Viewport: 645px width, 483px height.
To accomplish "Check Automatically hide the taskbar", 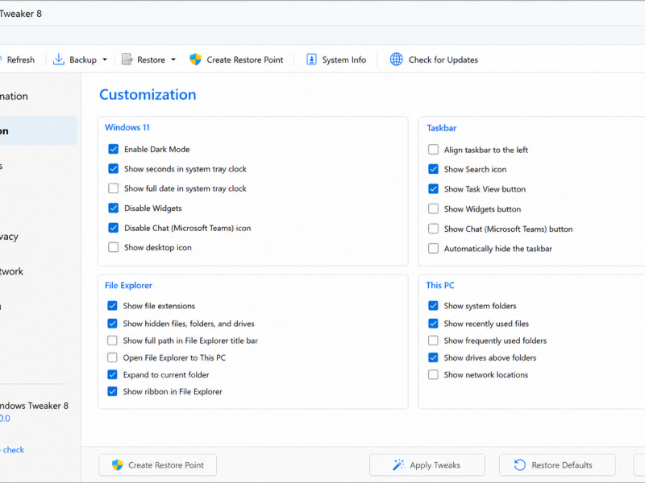I will pos(433,249).
